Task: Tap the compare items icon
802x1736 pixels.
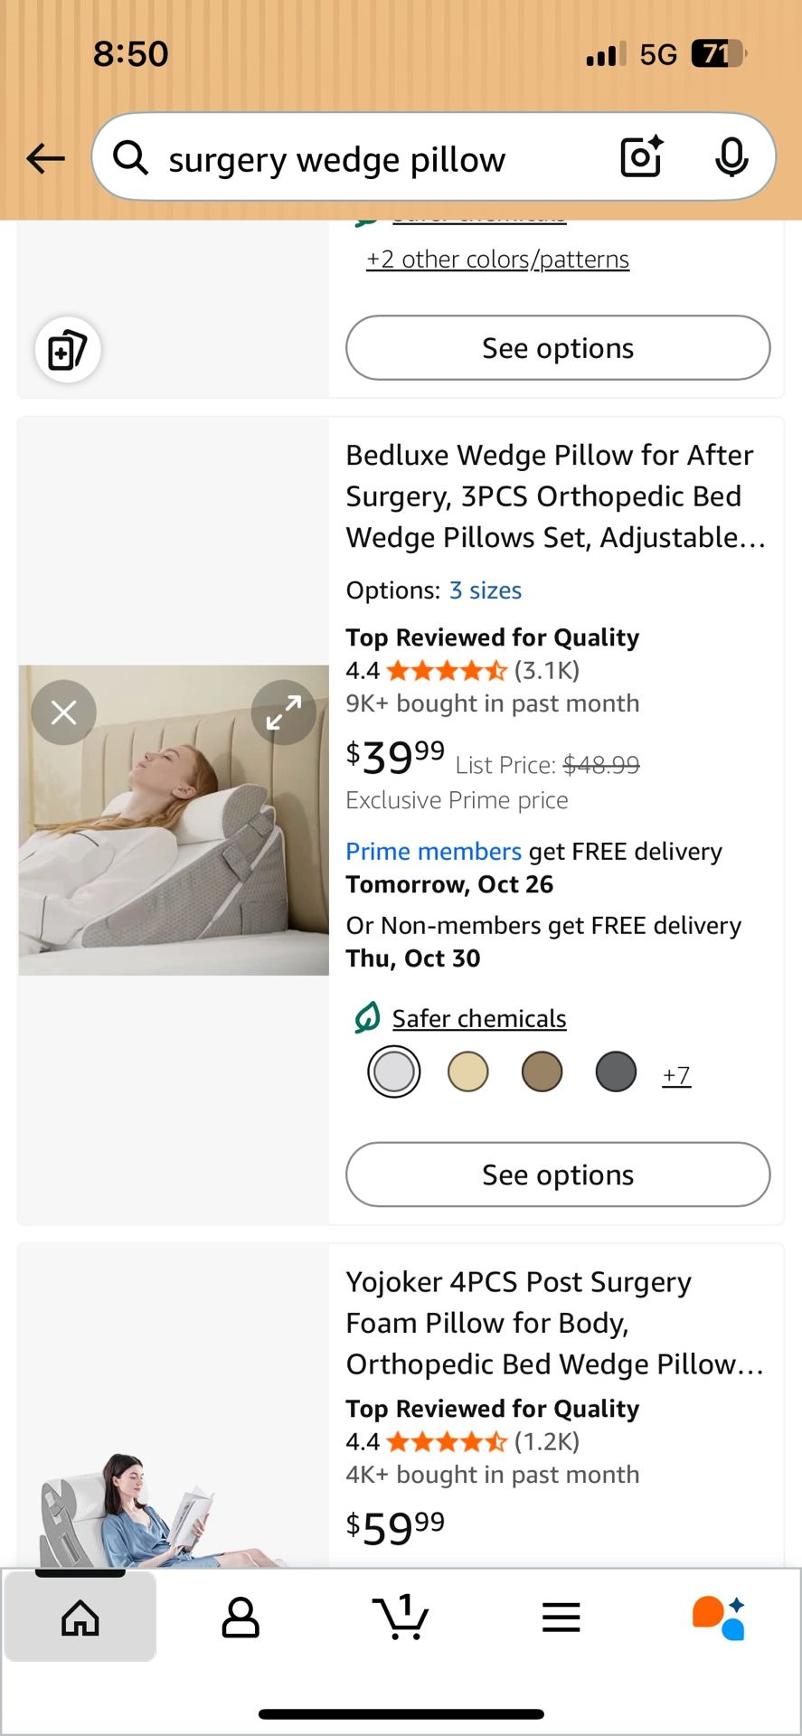Action: (68, 350)
